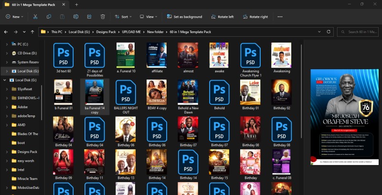Select 'BALLERS NIGHT OUT' PSD icon

[x=126, y=92]
